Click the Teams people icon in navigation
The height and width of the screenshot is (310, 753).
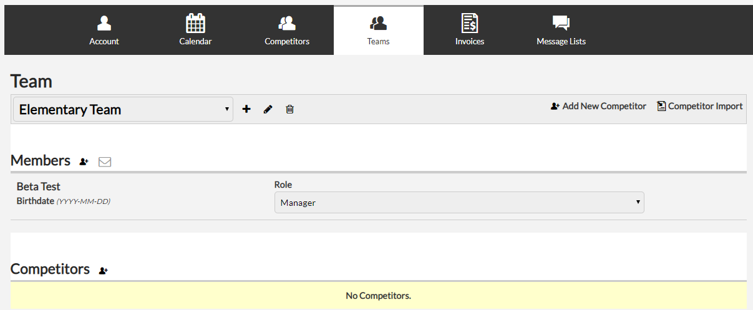point(379,23)
